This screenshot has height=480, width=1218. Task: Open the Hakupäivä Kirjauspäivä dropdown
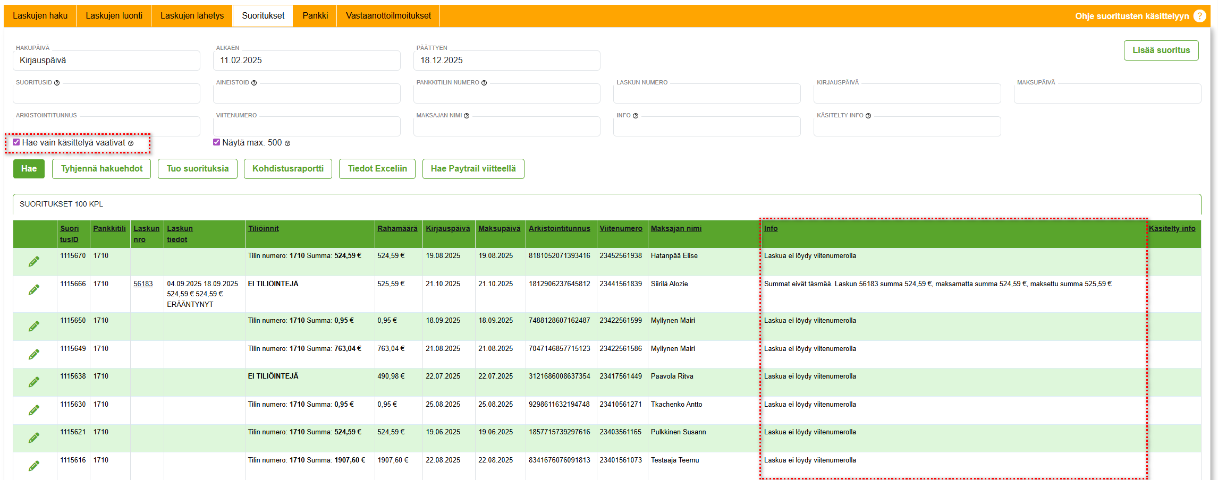tap(106, 61)
